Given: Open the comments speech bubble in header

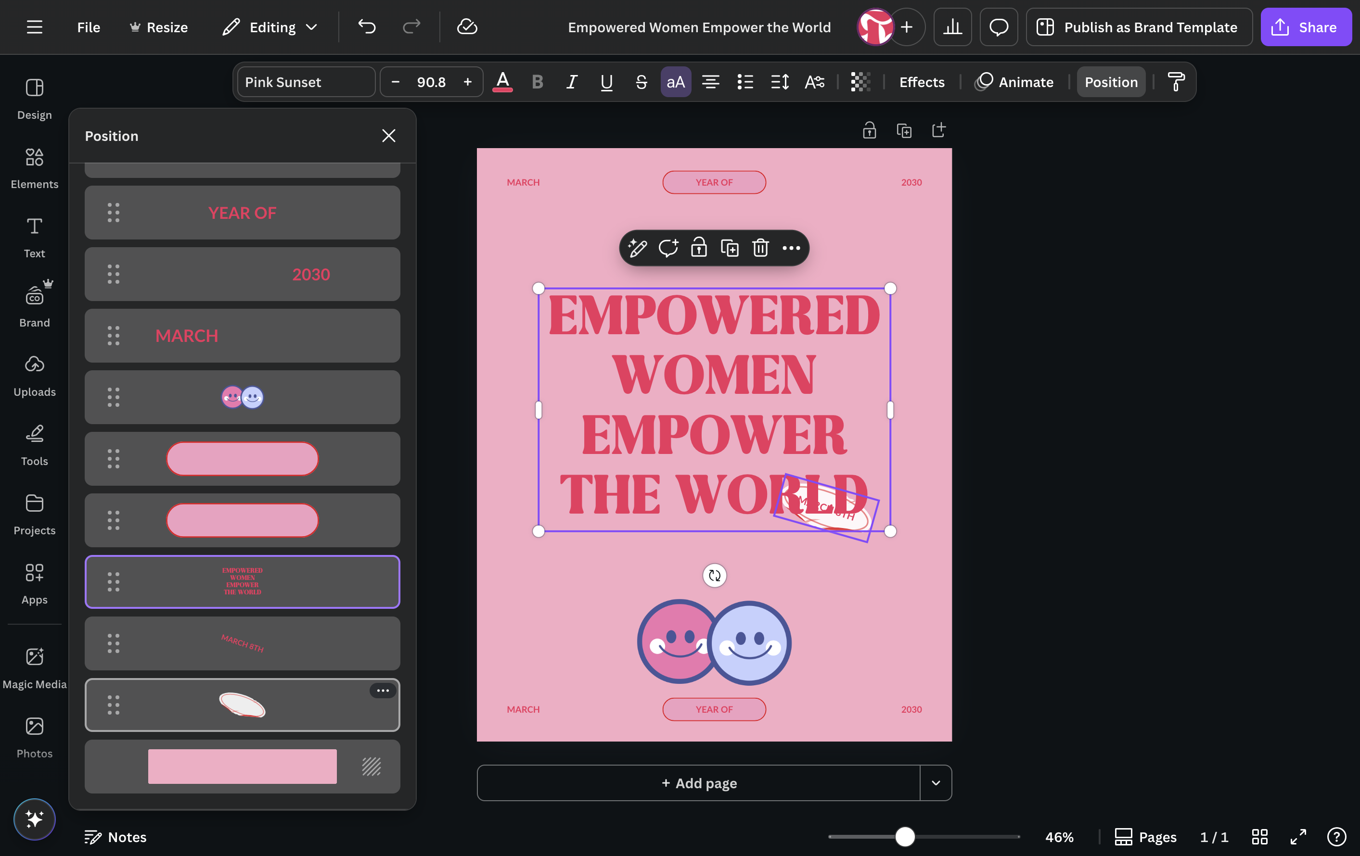Looking at the screenshot, I should coord(999,27).
